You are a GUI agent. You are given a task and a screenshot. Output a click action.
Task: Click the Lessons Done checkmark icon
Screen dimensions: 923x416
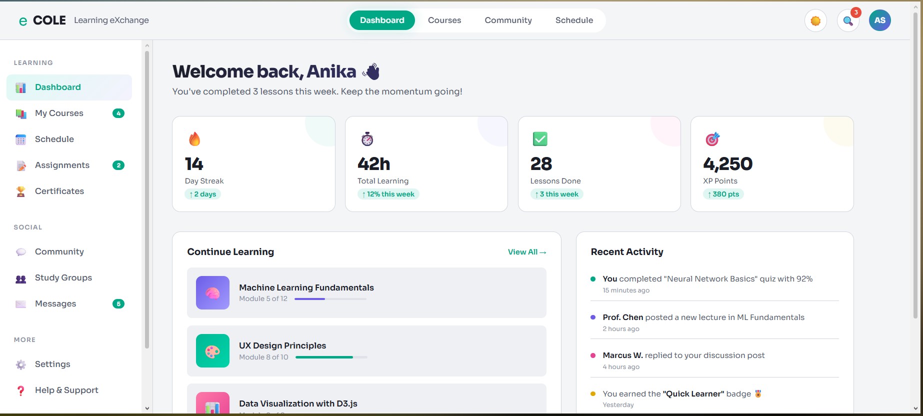540,139
